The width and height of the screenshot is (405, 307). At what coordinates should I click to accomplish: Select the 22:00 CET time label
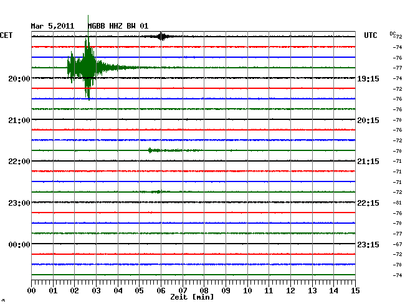point(19,162)
